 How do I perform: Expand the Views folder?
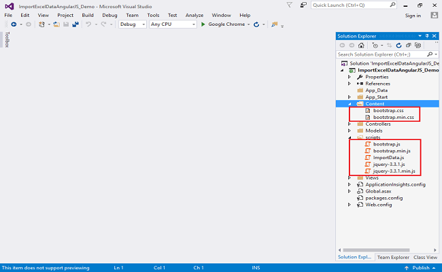(x=350, y=178)
